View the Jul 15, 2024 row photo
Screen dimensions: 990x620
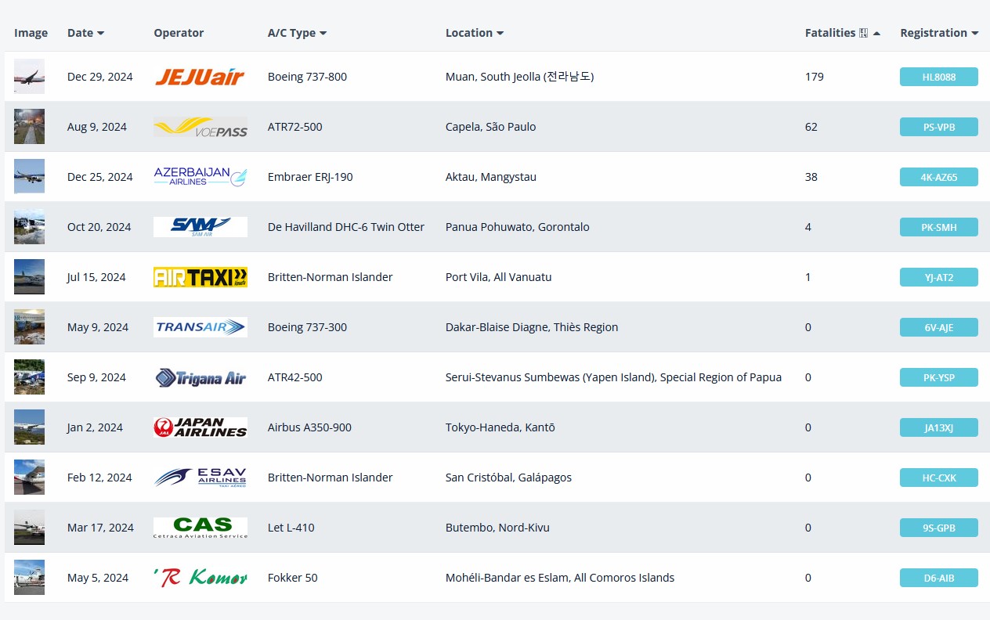pos(29,277)
